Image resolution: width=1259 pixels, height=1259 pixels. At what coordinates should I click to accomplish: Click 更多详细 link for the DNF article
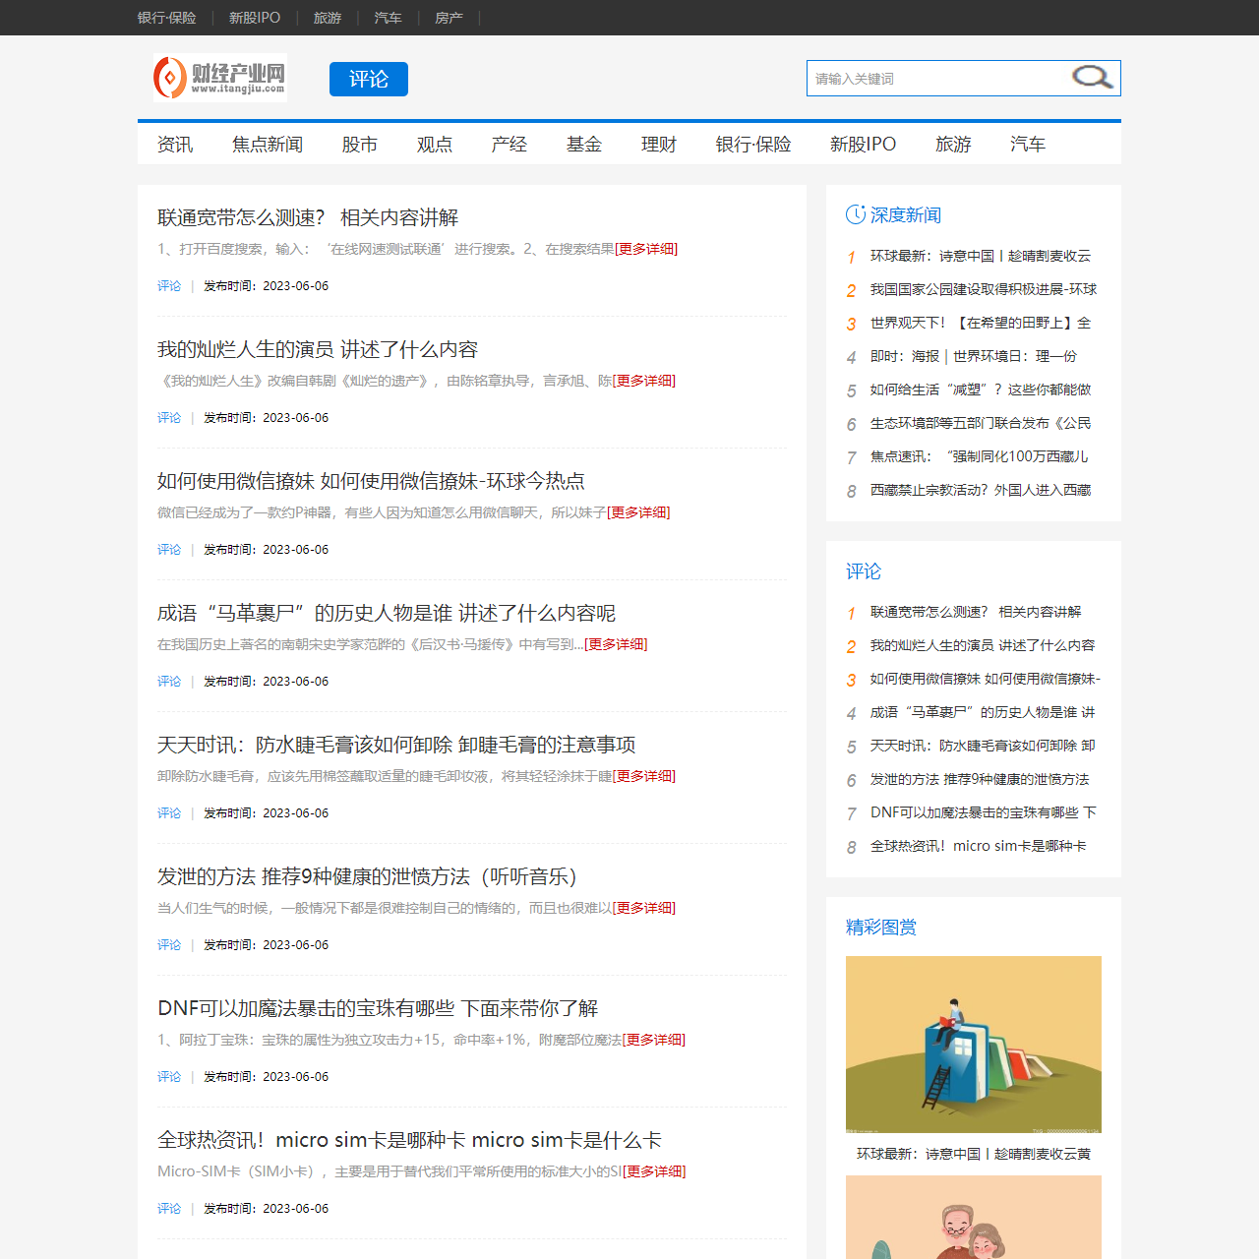tap(654, 1040)
